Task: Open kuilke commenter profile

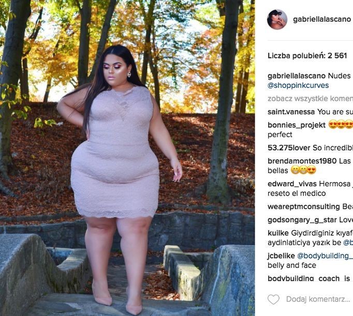Action: pos(278,233)
